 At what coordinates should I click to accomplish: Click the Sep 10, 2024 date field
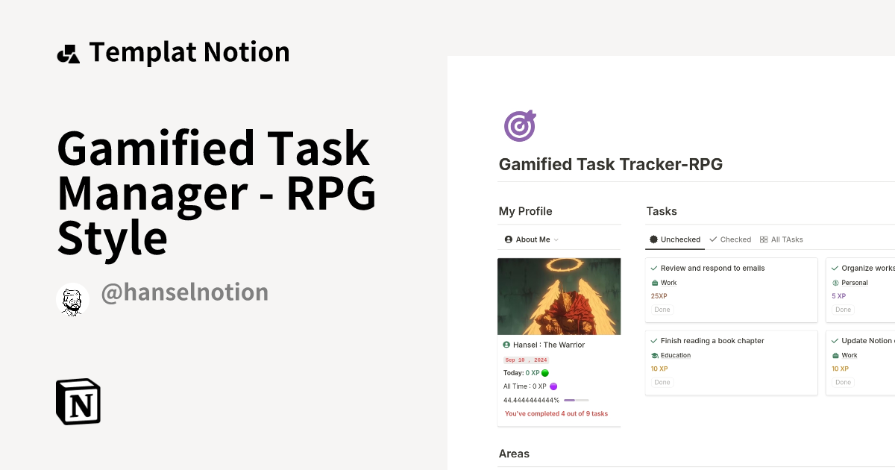tap(525, 360)
